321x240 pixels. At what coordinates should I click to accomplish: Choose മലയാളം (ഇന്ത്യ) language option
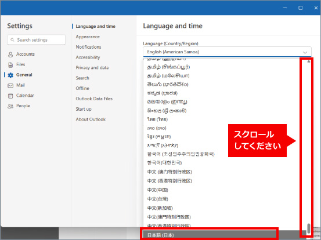pyautogui.click(x=167, y=102)
